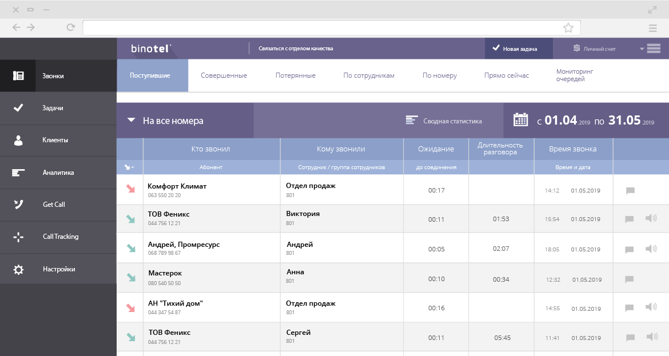Image resolution: width=669 pixels, height=356 pixels.
Task: Select the caller Андрей, Промресурс
Action: (184, 245)
